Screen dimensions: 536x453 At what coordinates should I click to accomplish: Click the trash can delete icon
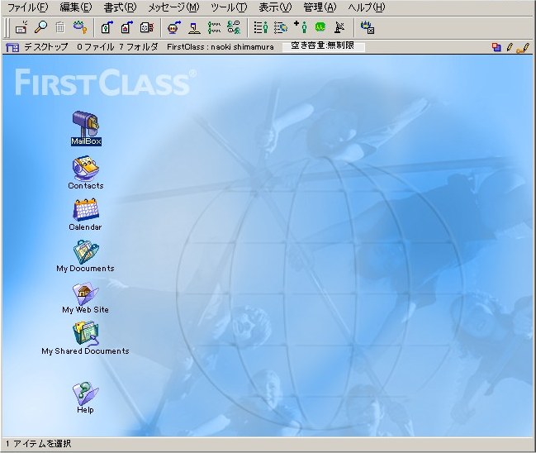(60, 27)
